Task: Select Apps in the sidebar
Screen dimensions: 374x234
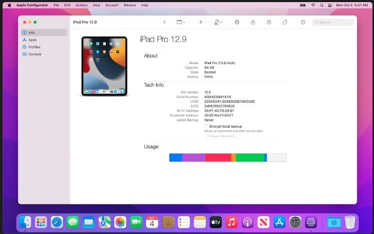Action: pyautogui.click(x=32, y=40)
